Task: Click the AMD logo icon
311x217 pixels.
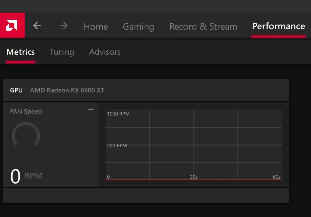Action: coord(12,25)
